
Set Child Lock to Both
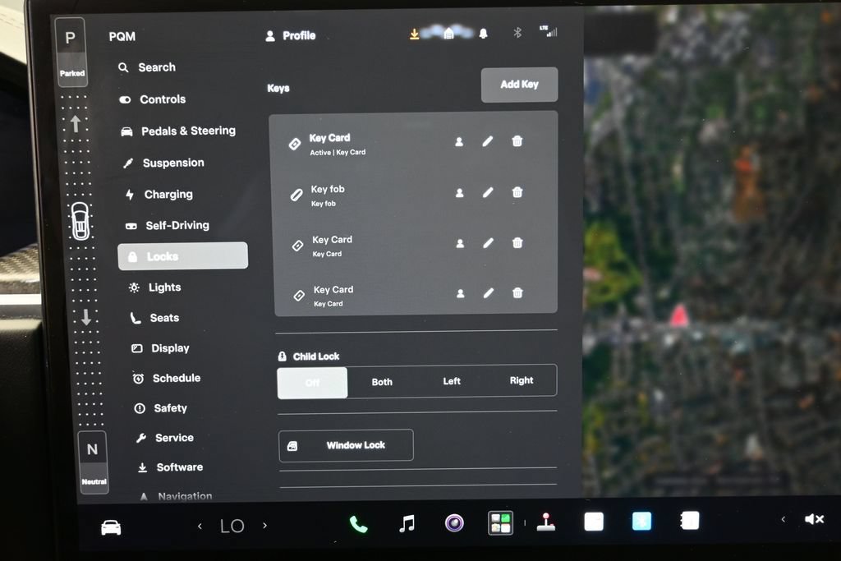(x=382, y=382)
